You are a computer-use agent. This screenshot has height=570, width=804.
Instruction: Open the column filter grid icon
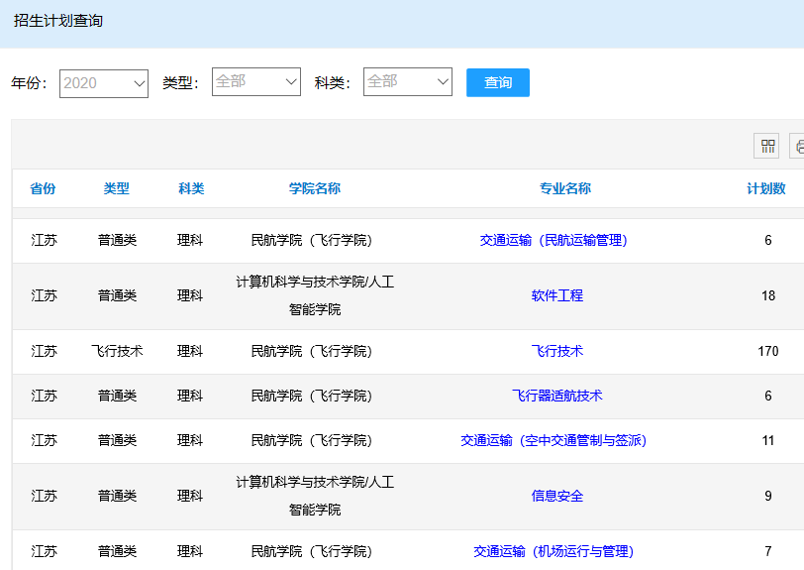point(766,146)
